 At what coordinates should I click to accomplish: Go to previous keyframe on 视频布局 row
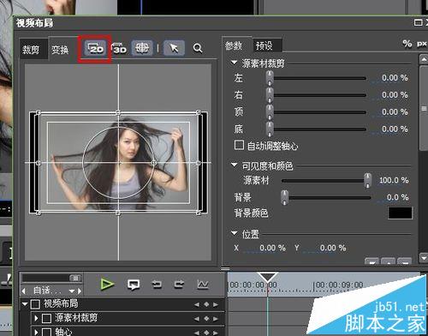[x=197, y=304]
